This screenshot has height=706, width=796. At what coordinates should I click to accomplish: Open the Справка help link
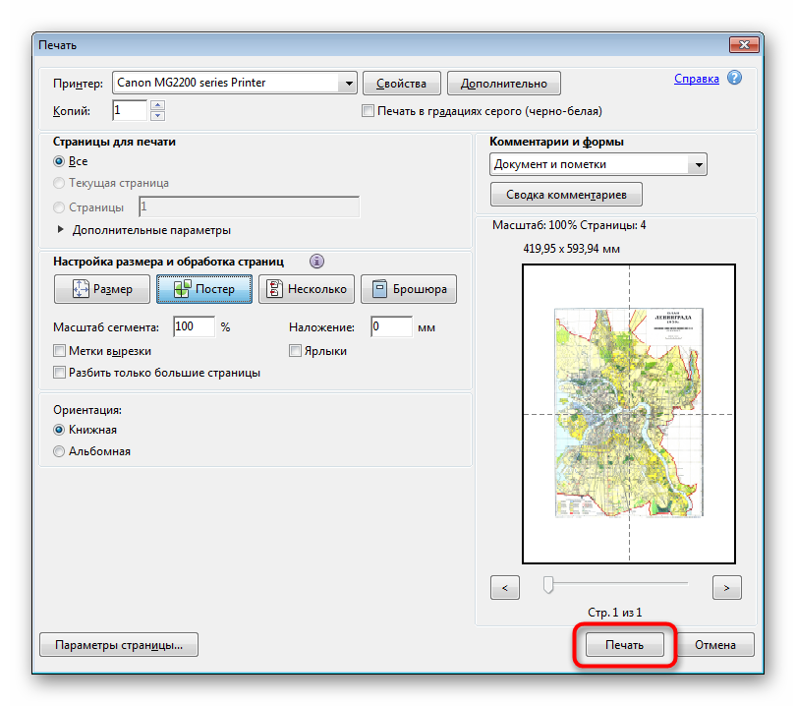(696, 79)
